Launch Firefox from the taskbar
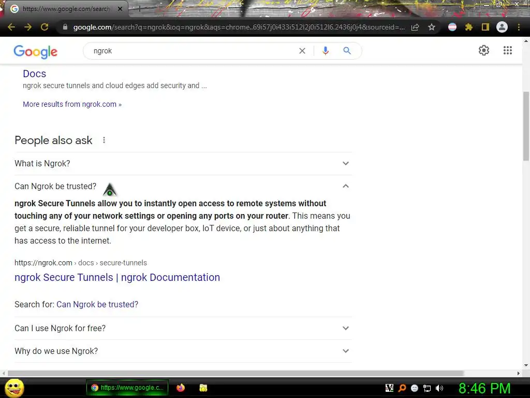The width and height of the screenshot is (530, 398). pos(181,388)
